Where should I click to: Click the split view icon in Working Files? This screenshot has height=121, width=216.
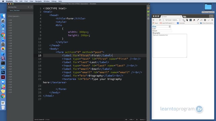pos(31,7)
